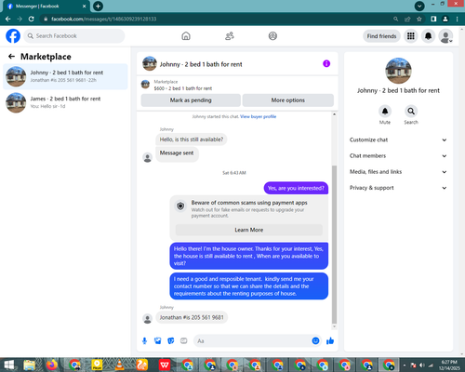This screenshot has height=372, width=465.
Task: Open the browser profile icon in toolbar
Action: pos(445,19)
